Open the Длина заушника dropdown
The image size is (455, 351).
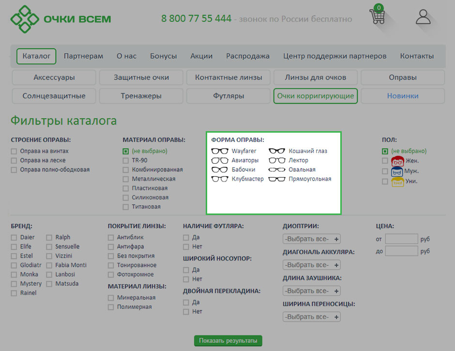tap(311, 291)
